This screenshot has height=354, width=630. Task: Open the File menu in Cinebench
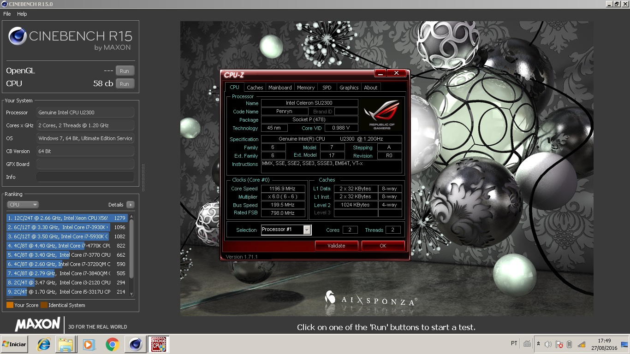[7, 14]
